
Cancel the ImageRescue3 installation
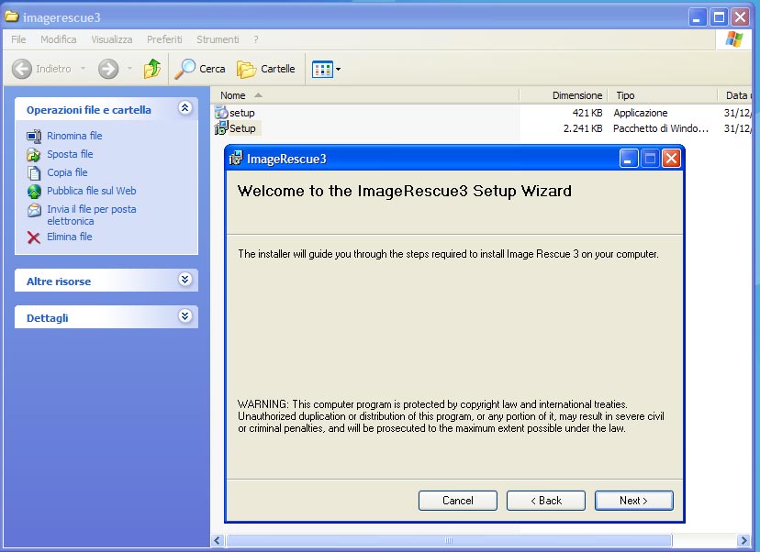457,500
